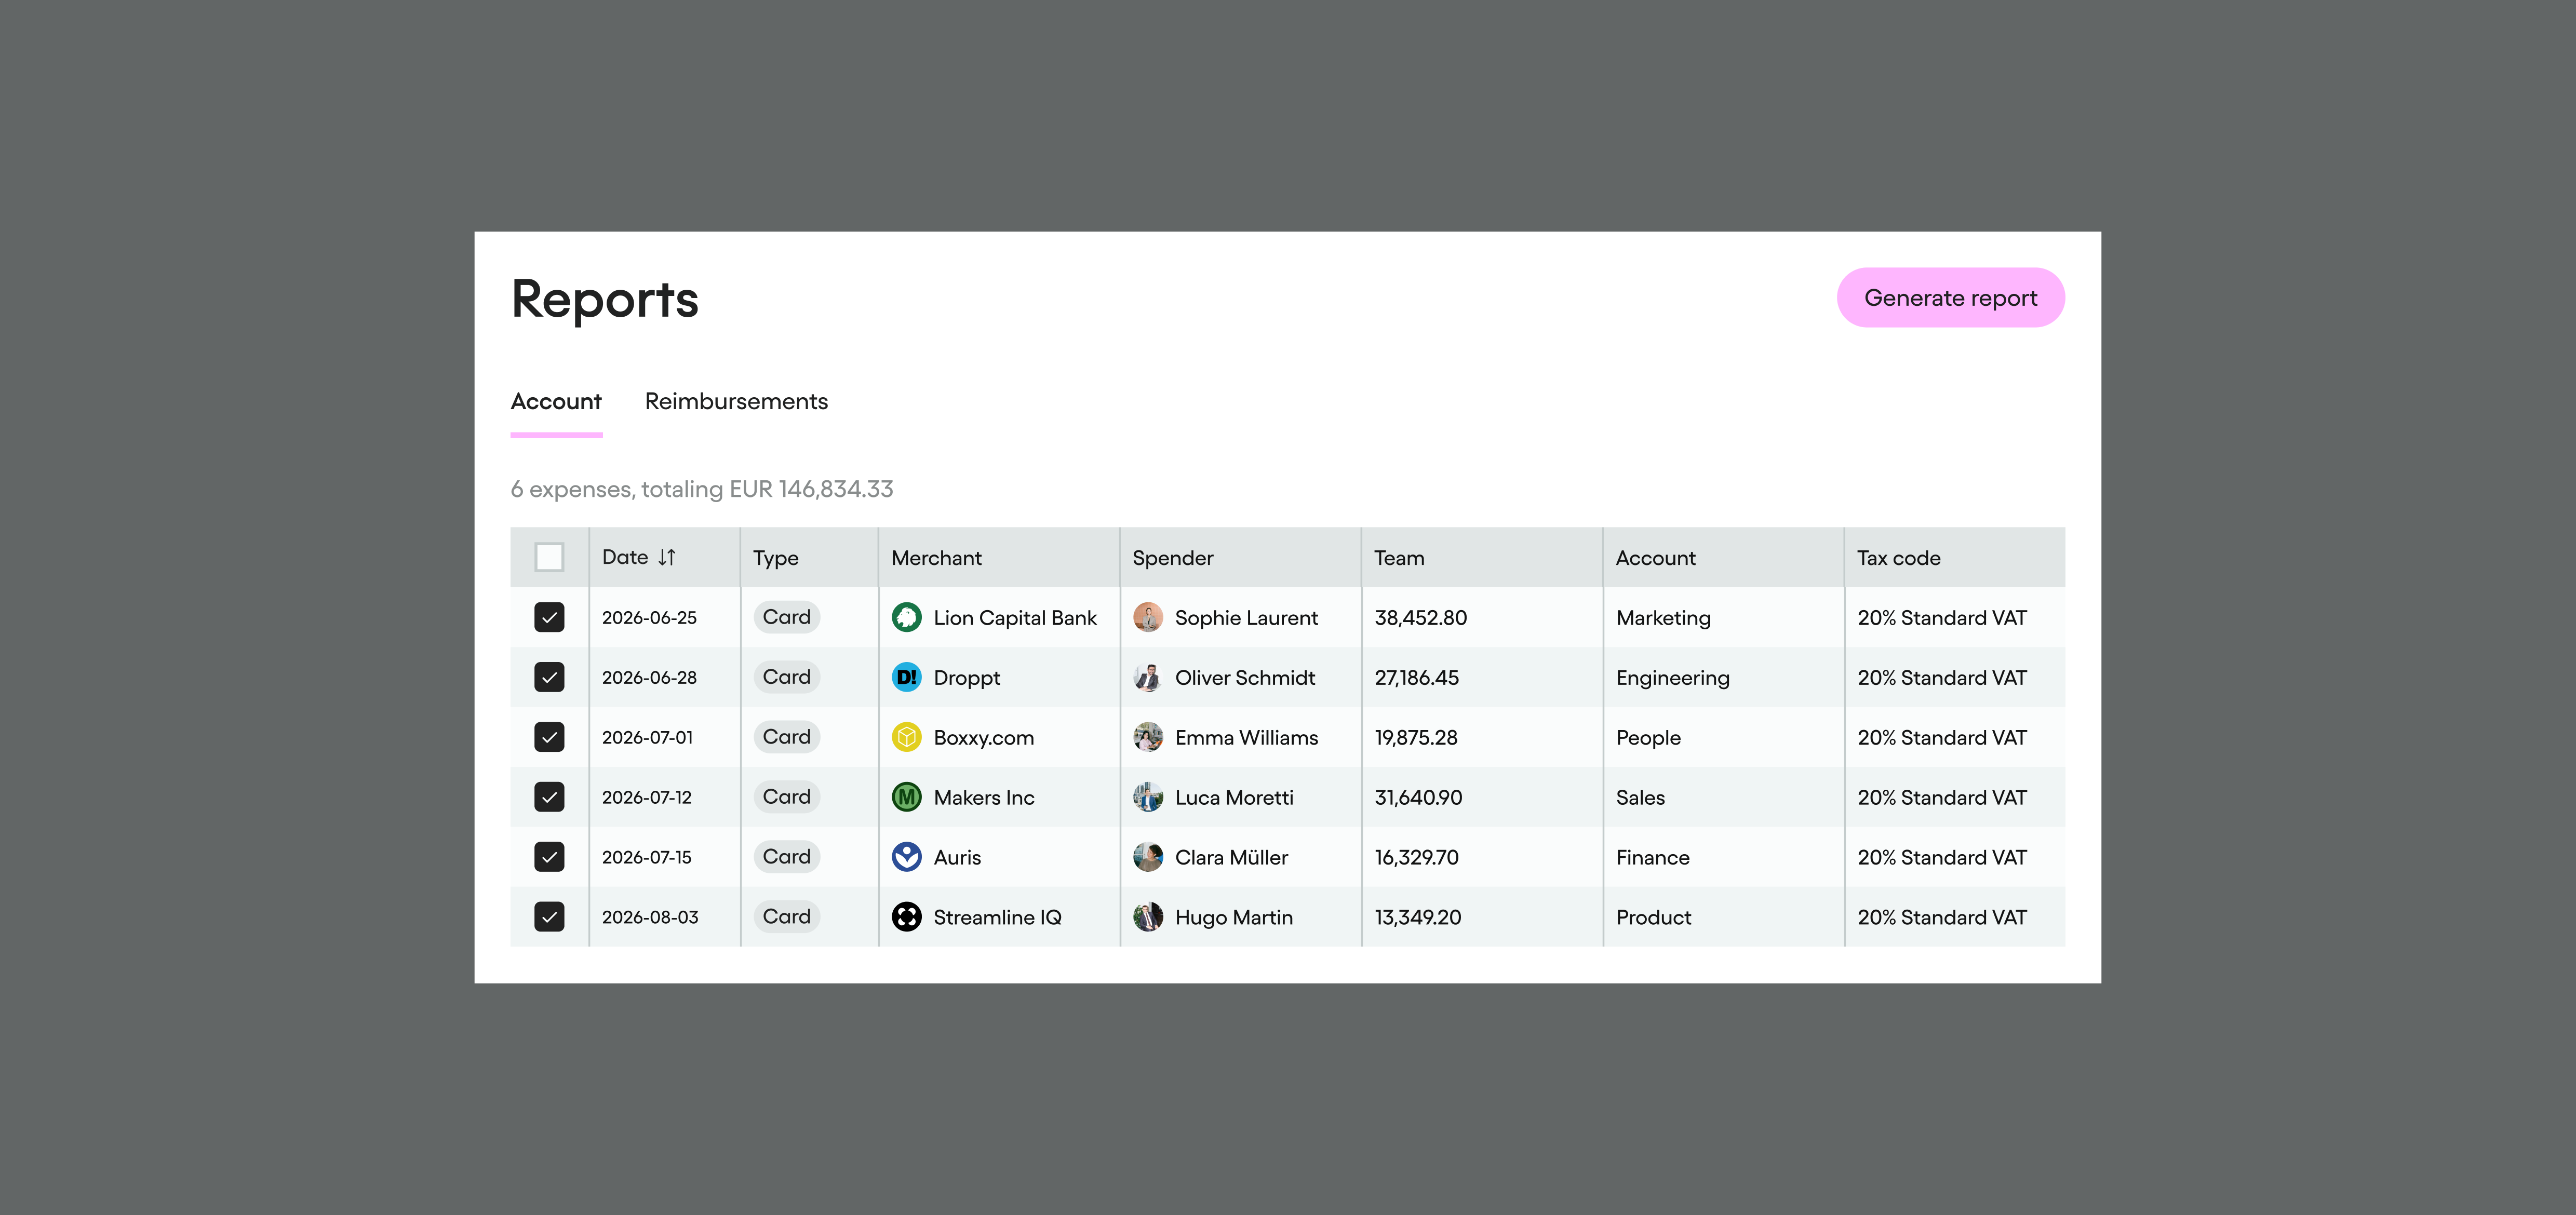
Task: Click the Lion Capital Bank merchant logo
Action: point(906,617)
